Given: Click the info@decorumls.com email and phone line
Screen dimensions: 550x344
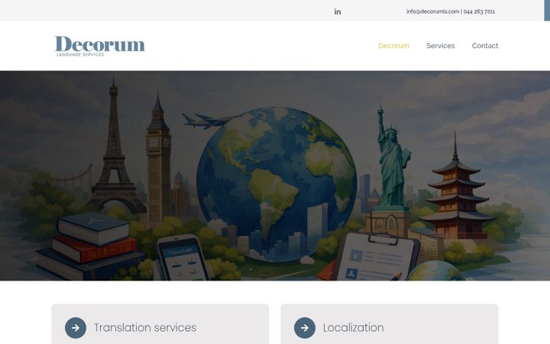Looking at the screenshot, I should 451,11.
